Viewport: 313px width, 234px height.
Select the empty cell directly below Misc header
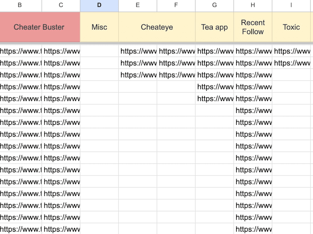[99, 51]
